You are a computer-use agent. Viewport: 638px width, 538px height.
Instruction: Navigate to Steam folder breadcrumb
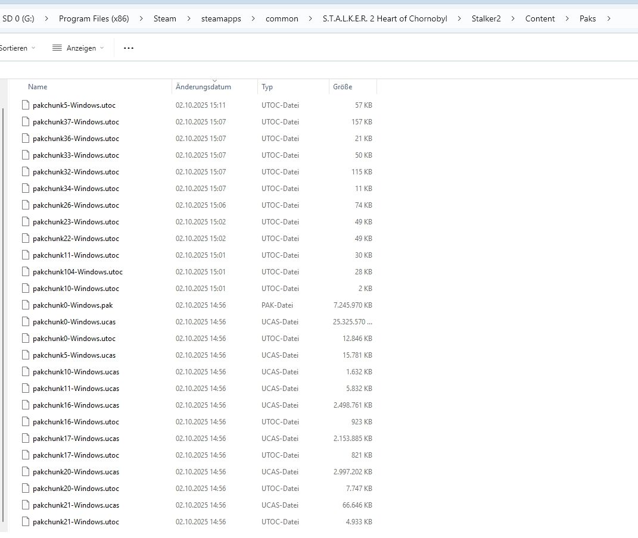[165, 18]
